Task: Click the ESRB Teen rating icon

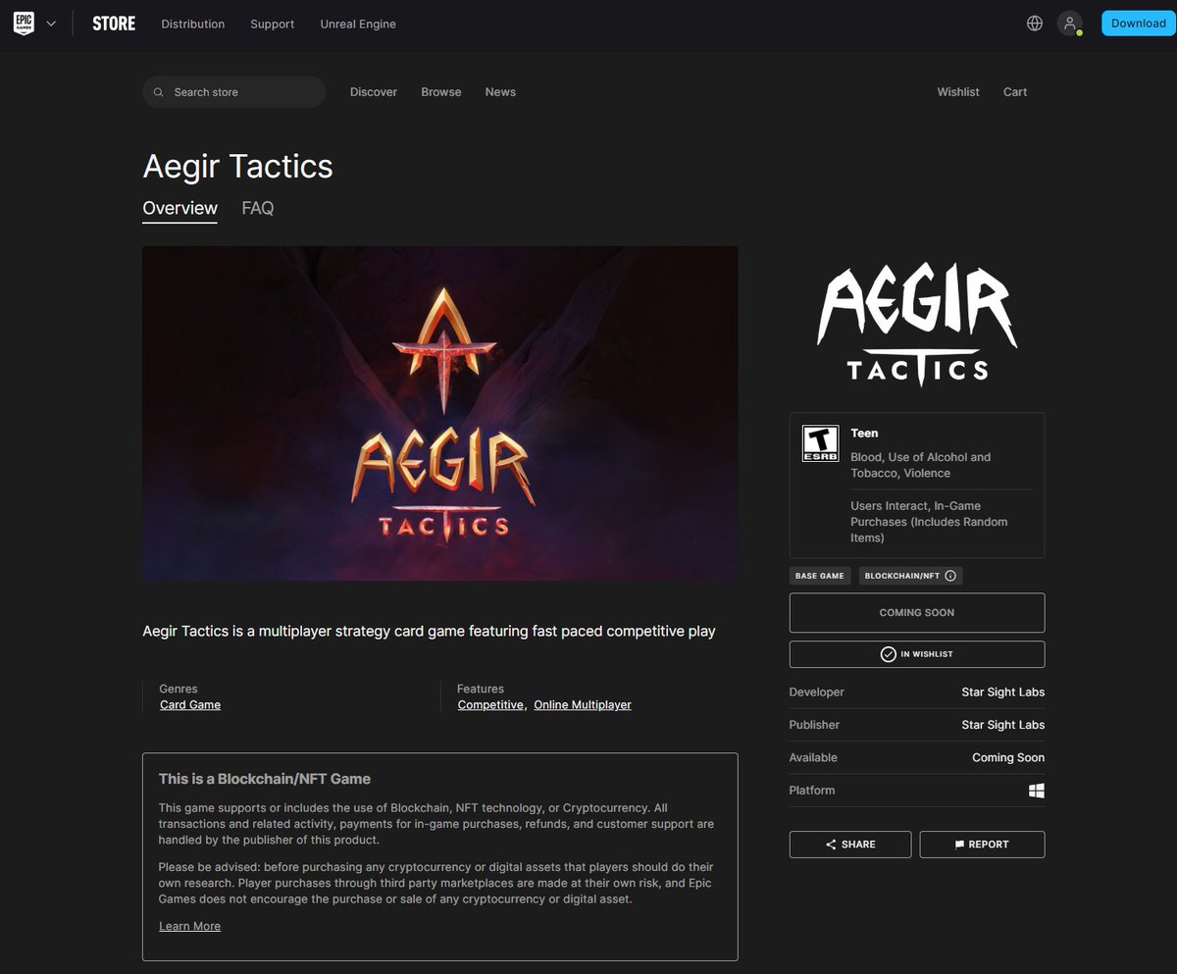Action: click(820, 442)
